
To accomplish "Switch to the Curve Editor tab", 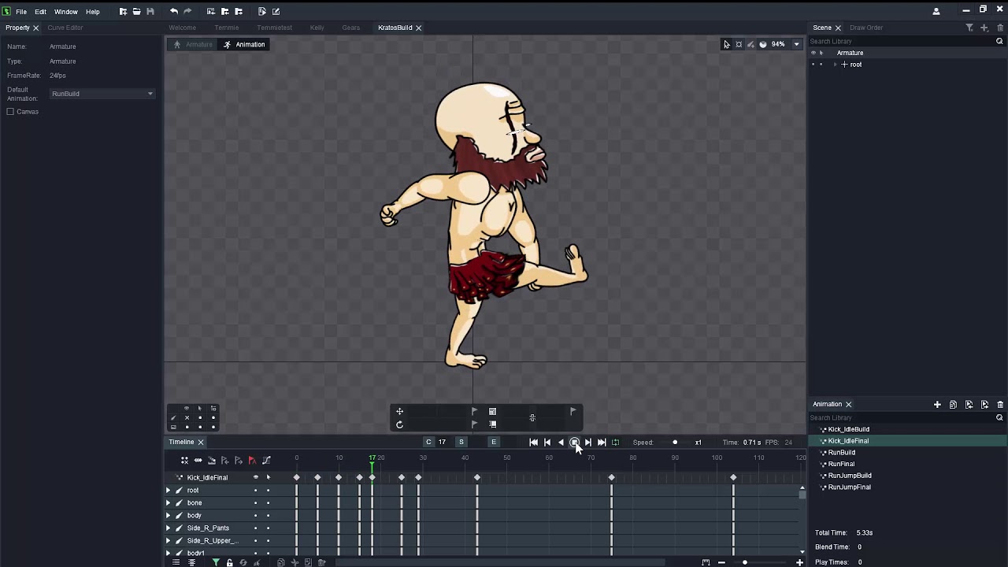I will click(65, 28).
